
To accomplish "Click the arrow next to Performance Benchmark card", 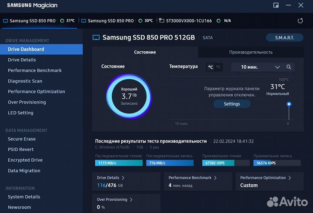I will [215, 178].
